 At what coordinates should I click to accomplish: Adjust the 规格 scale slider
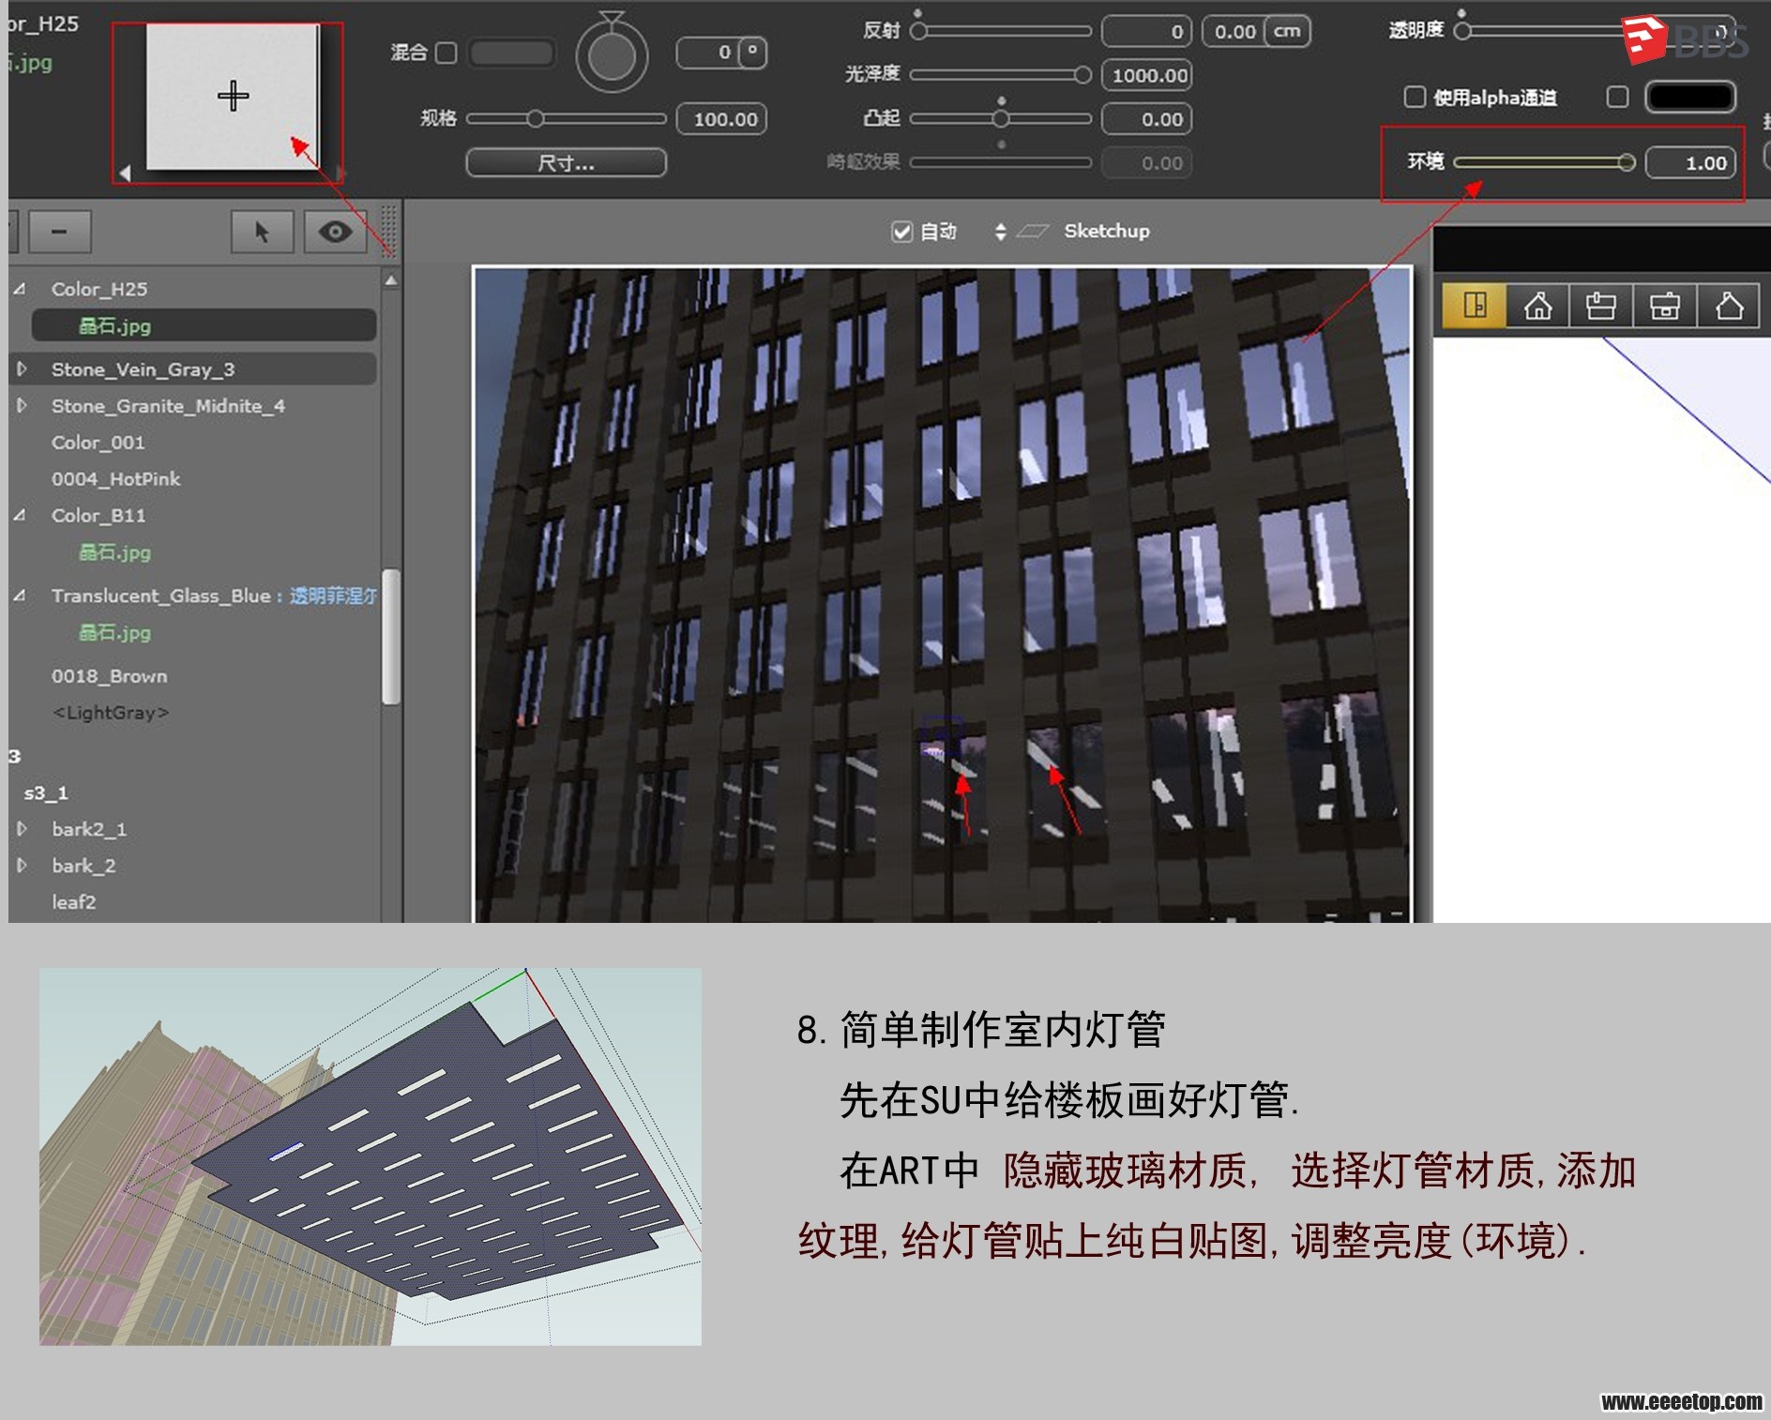566,119
